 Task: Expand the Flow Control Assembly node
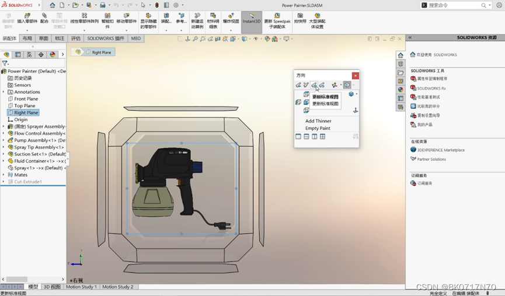pyautogui.click(x=4, y=133)
